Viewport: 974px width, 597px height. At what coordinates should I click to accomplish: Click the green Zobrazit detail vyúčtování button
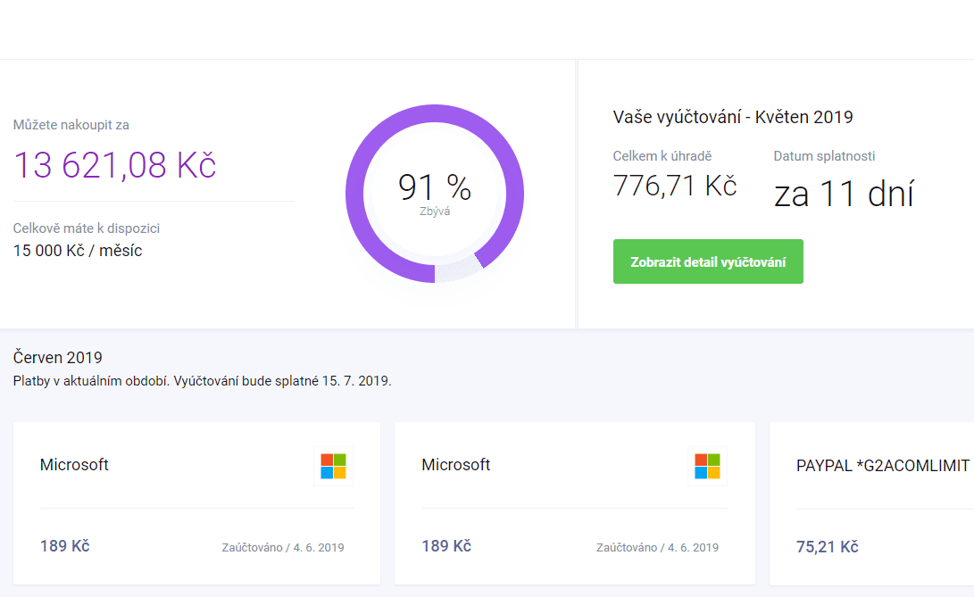[708, 261]
